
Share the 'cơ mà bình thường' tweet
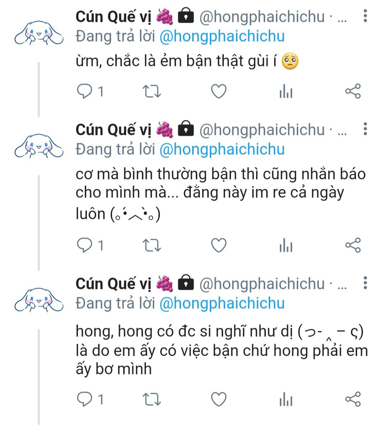click(x=352, y=246)
